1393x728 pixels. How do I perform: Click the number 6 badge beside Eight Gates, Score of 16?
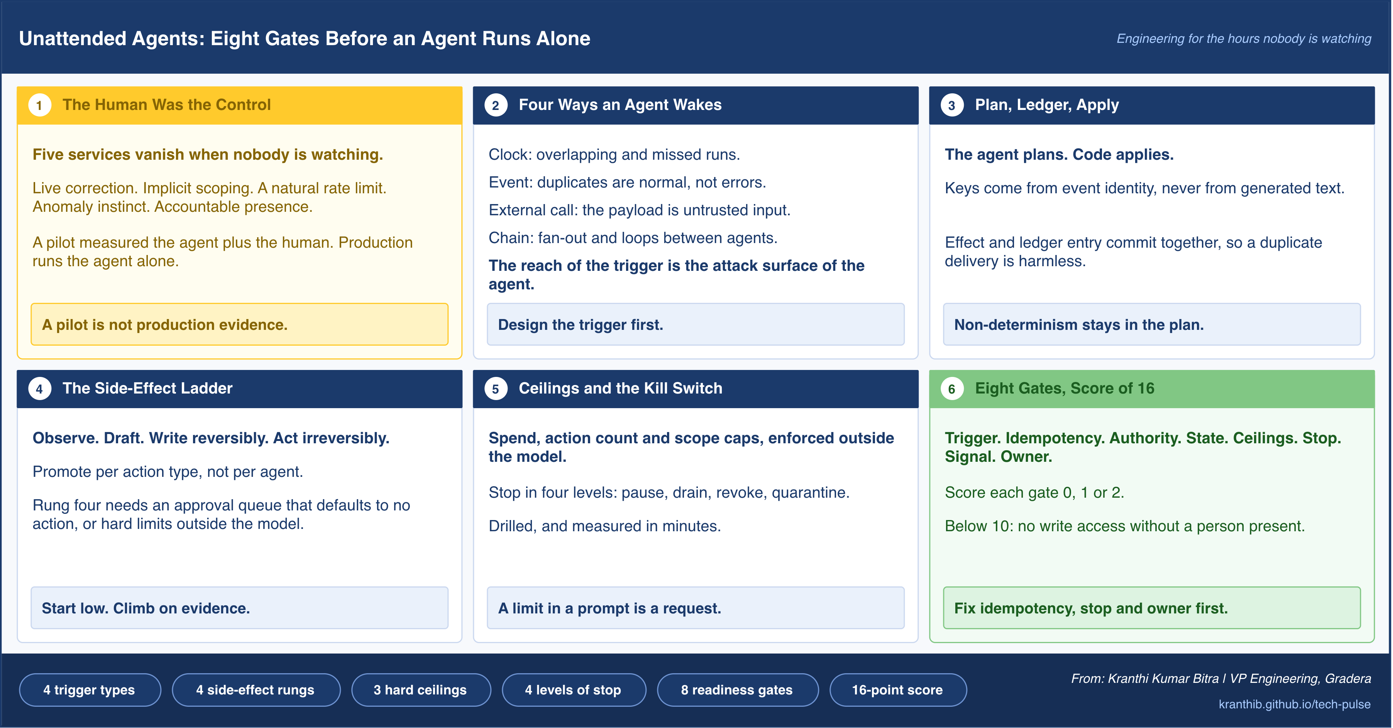952,388
